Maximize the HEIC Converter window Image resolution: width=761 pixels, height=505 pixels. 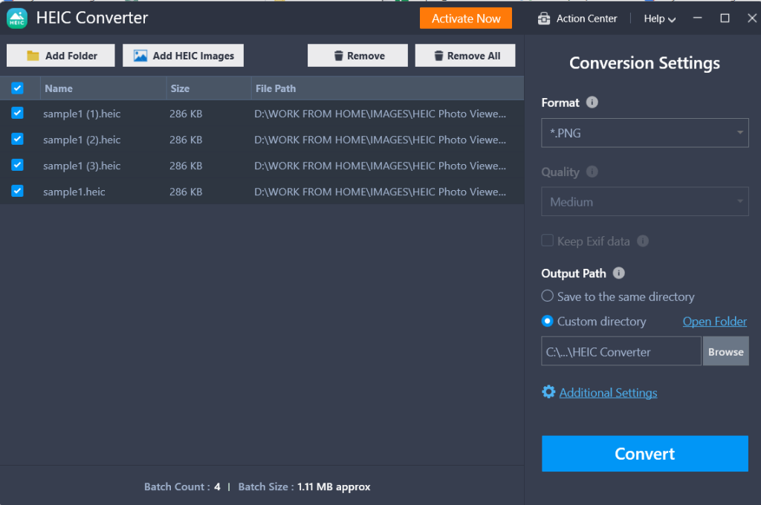(725, 18)
